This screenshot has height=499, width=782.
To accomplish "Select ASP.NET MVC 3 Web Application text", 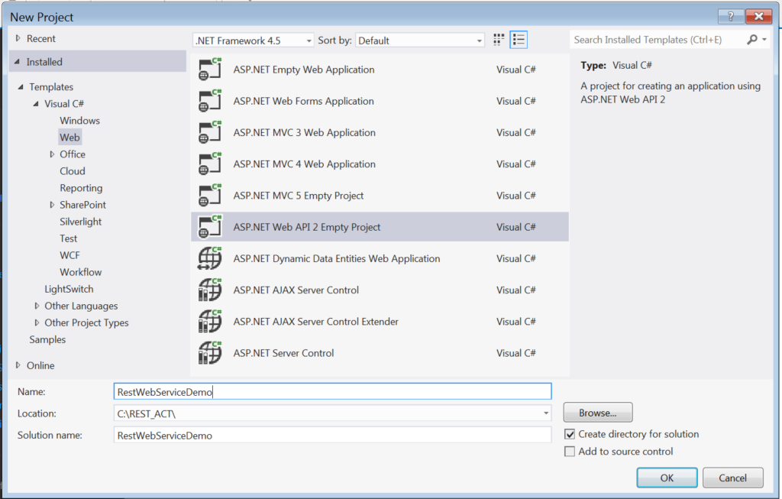I will [304, 133].
